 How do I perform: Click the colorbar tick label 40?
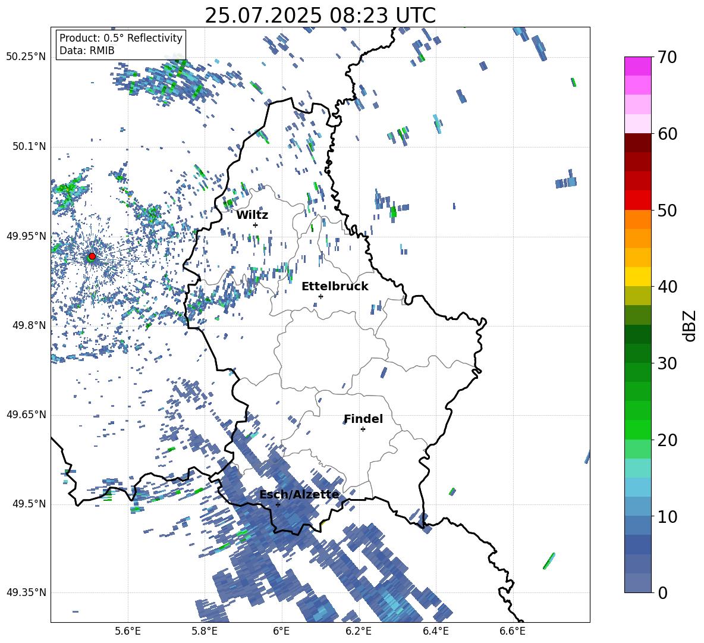click(x=667, y=287)
